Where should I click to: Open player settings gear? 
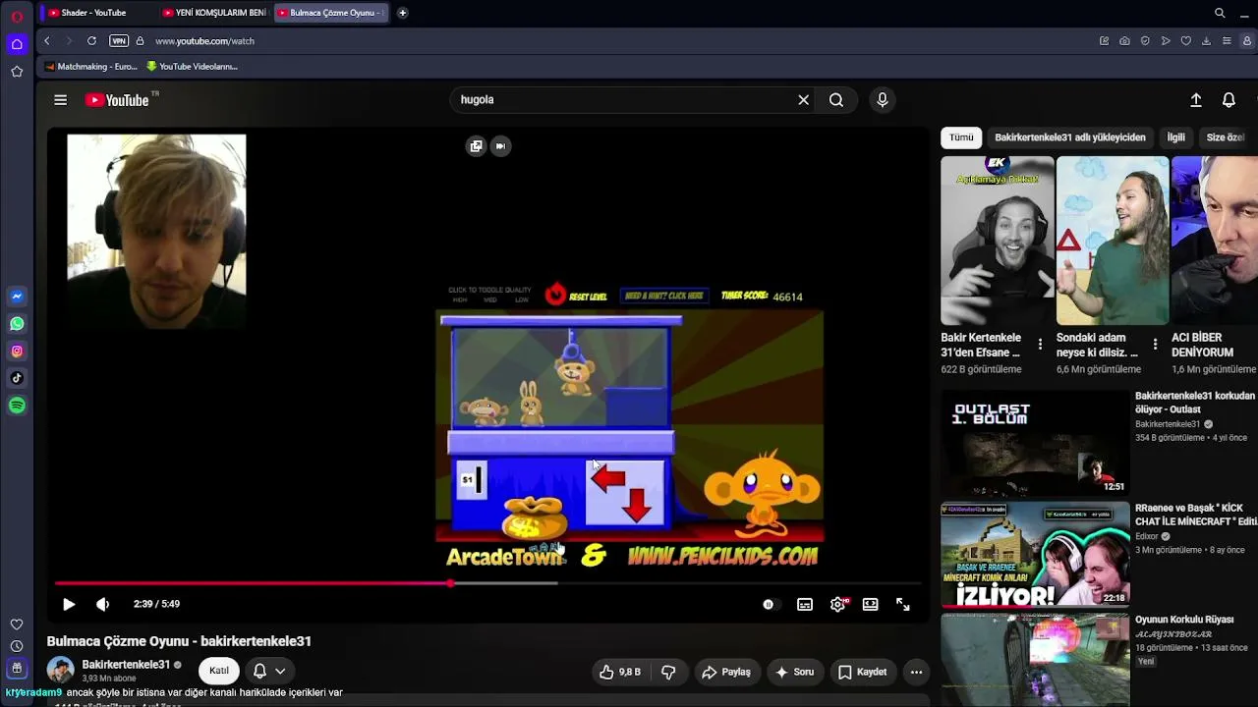837,605
